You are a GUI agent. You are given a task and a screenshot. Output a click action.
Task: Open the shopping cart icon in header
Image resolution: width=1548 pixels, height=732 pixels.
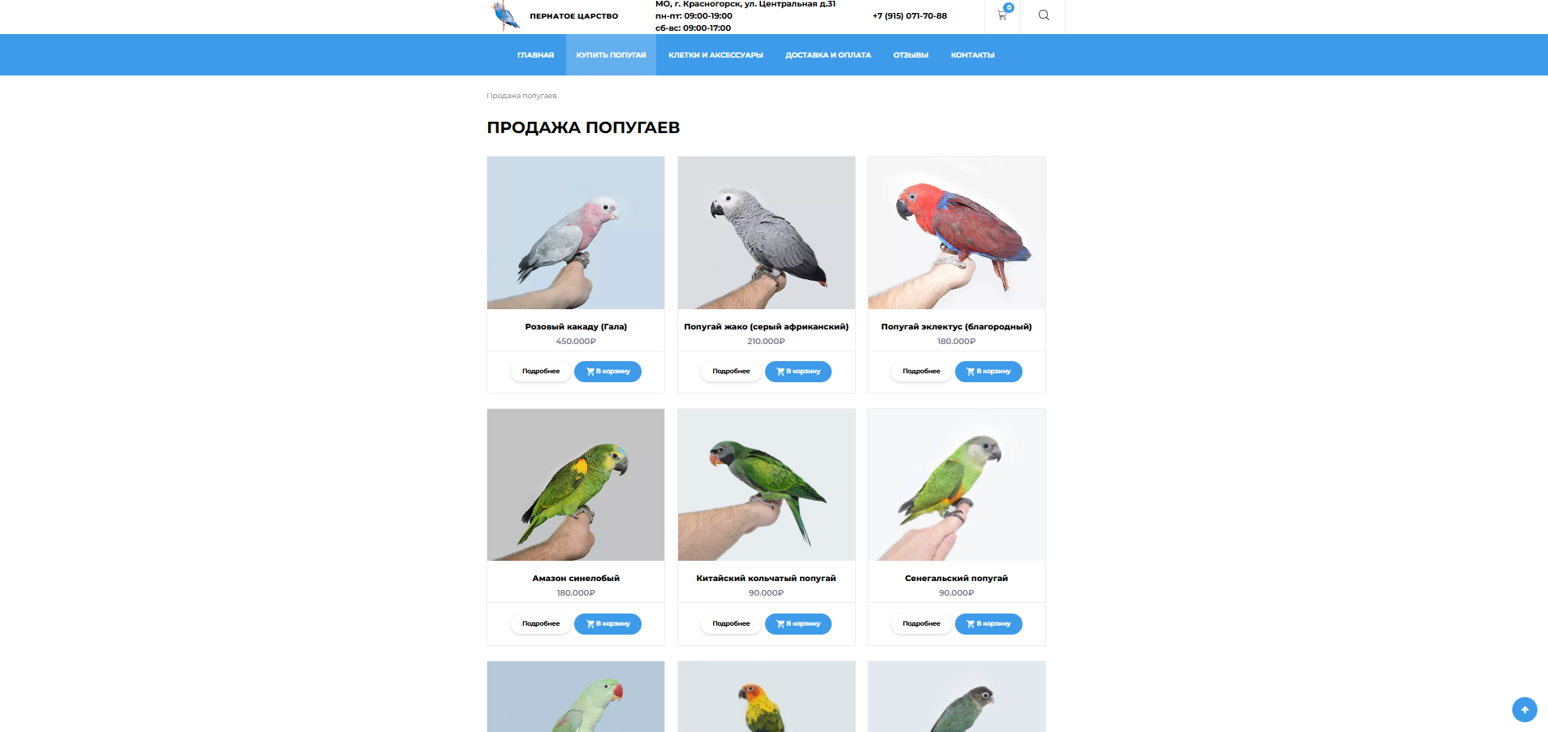click(1002, 15)
